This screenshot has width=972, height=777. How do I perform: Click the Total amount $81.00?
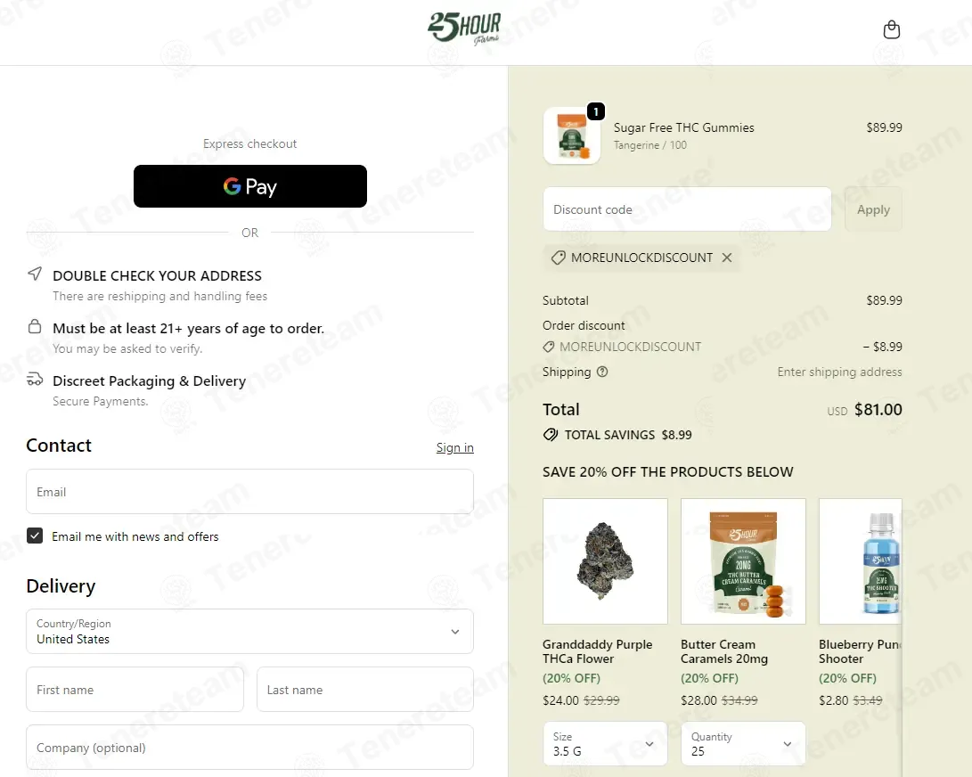pyautogui.click(x=878, y=409)
